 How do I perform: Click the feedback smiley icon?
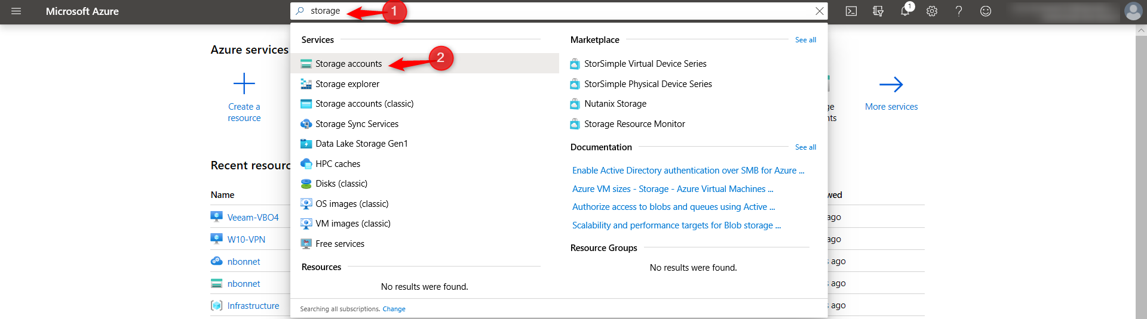(x=986, y=11)
